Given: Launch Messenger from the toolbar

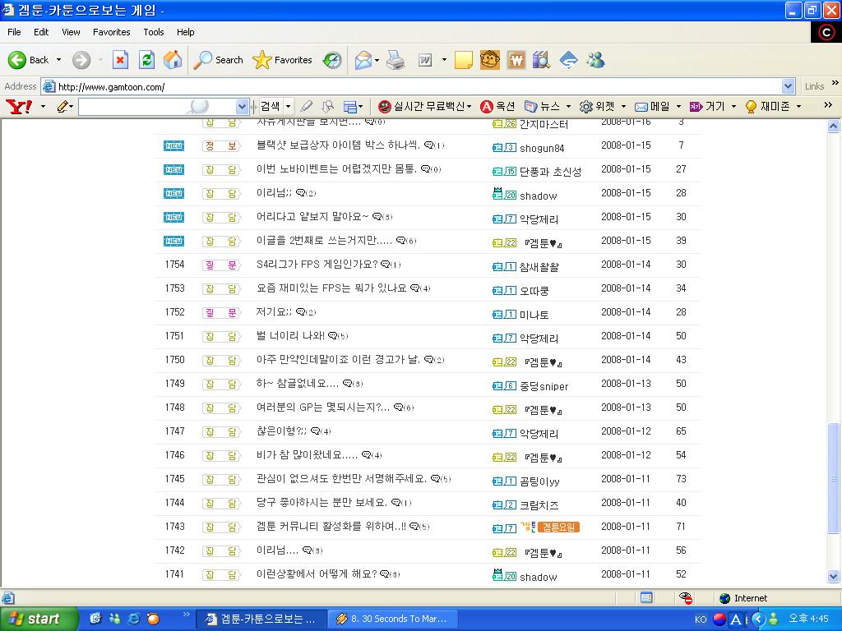Looking at the screenshot, I should pos(595,60).
